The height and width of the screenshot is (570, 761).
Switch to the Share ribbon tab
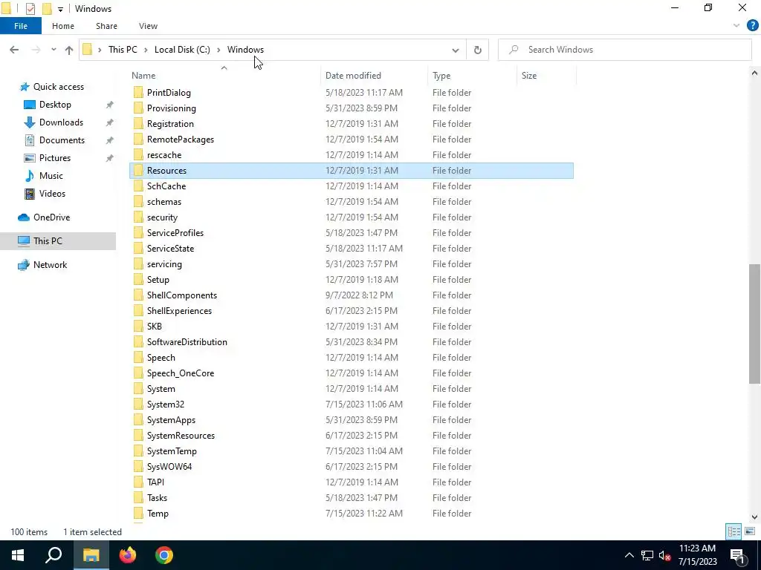(106, 26)
